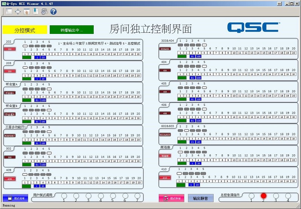The height and width of the screenshot is (209, 301).
Task: Click the four-arrow fit-to-window toolbar icon
Action: point(18,11)
